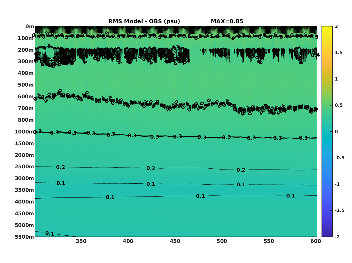Select the colorbar '2' tick label
352x263 pixels.
tap(336, 26)
